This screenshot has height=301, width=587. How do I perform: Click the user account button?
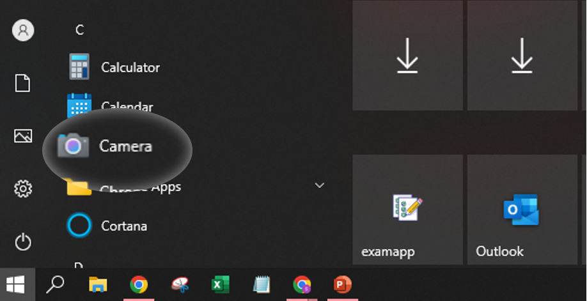[23, 30]
